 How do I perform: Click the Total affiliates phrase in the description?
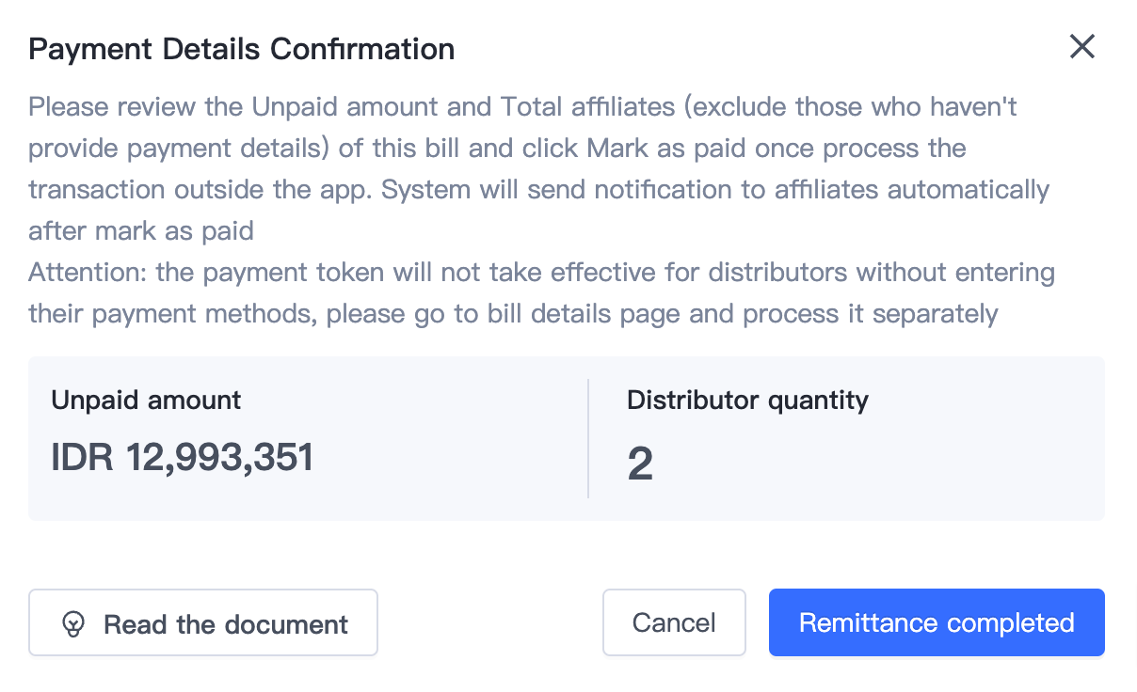[x=588, y=107]
